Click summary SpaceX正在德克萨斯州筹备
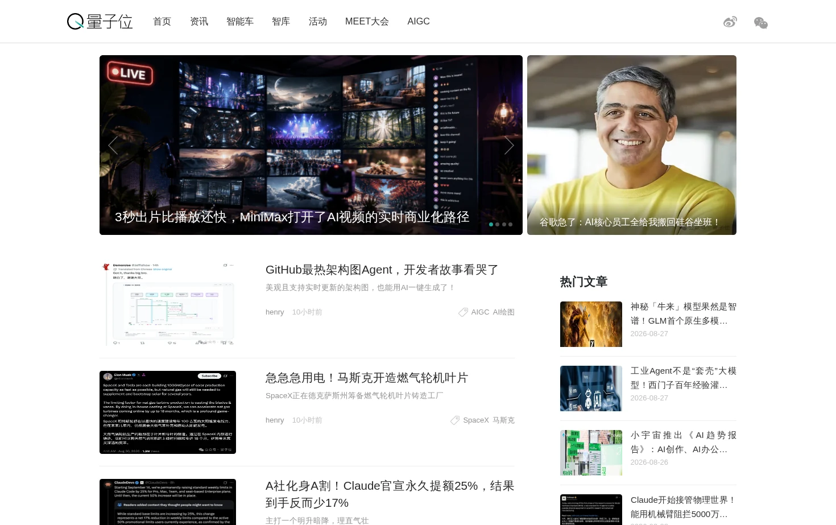The height and width of the screenshot is (525, 836). click(x=354, y=396)
